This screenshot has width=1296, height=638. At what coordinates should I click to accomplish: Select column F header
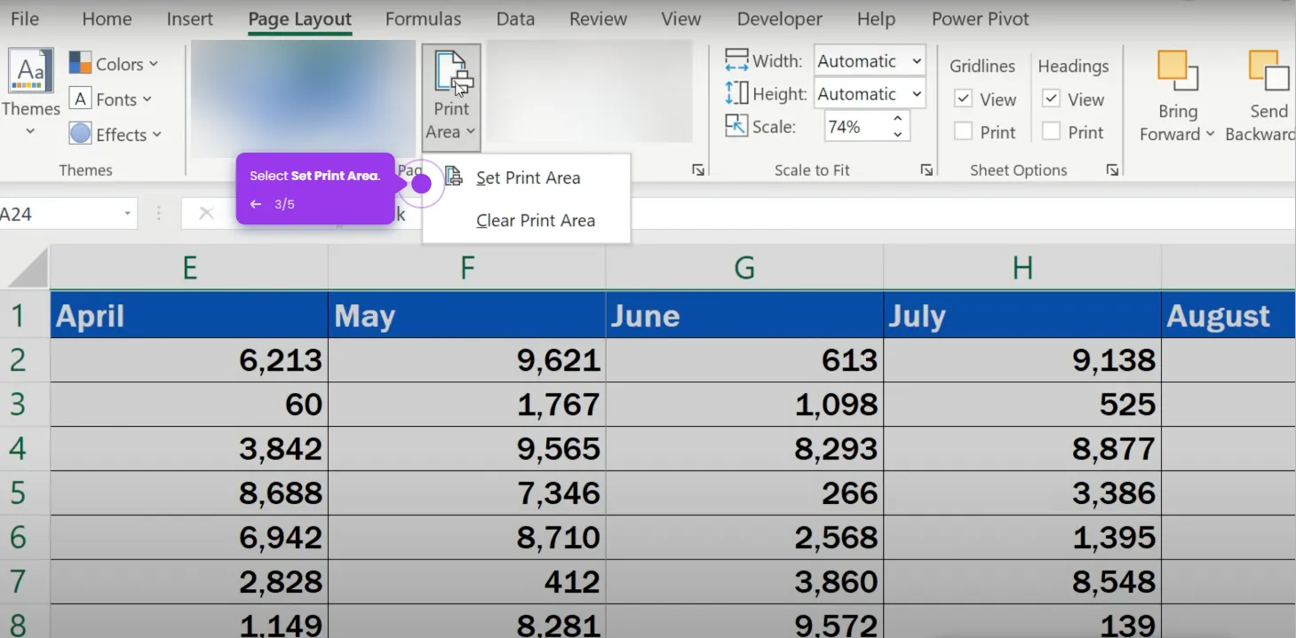467,267
